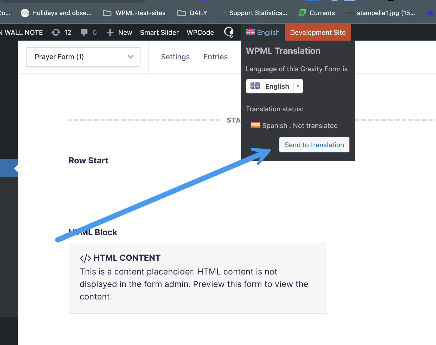Open Smart Slider admin bar menu
Viewport: 436px width, 345px height.
tap(159, 33)
